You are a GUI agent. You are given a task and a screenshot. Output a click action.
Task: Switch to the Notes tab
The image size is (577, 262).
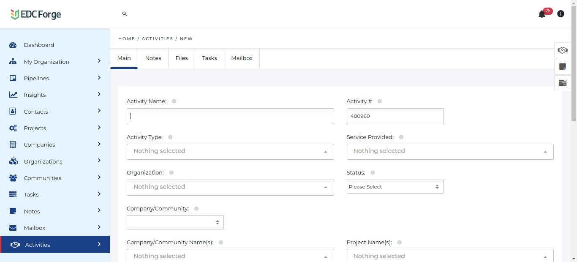click(x=153, y=58)
